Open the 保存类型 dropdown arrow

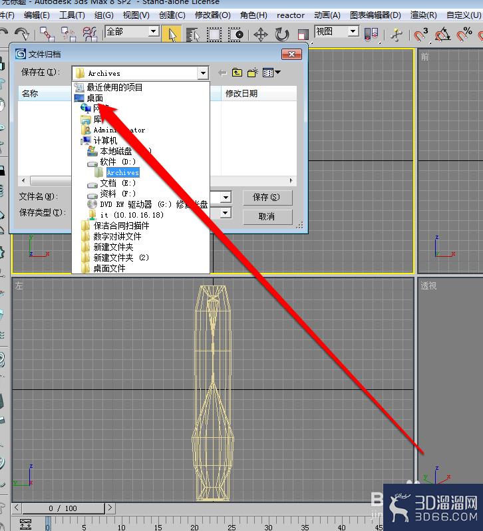pos(226,213)
